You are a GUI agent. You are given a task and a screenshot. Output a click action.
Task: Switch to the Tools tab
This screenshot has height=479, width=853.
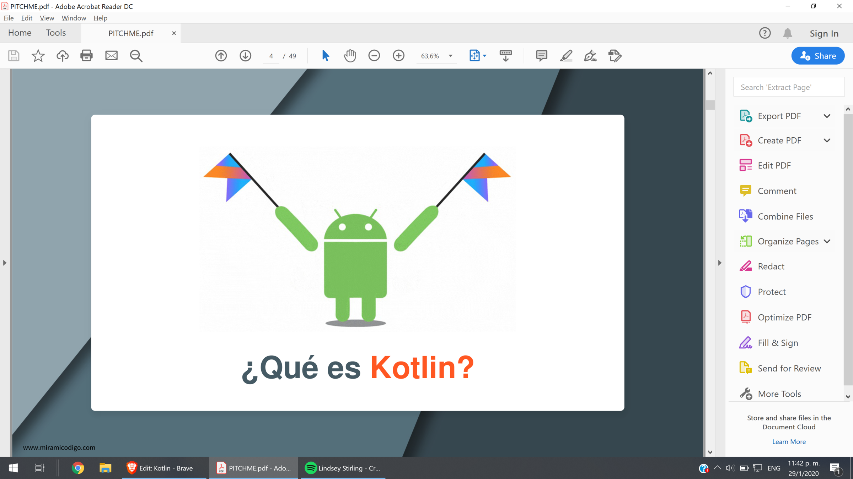tap(56, 33)
